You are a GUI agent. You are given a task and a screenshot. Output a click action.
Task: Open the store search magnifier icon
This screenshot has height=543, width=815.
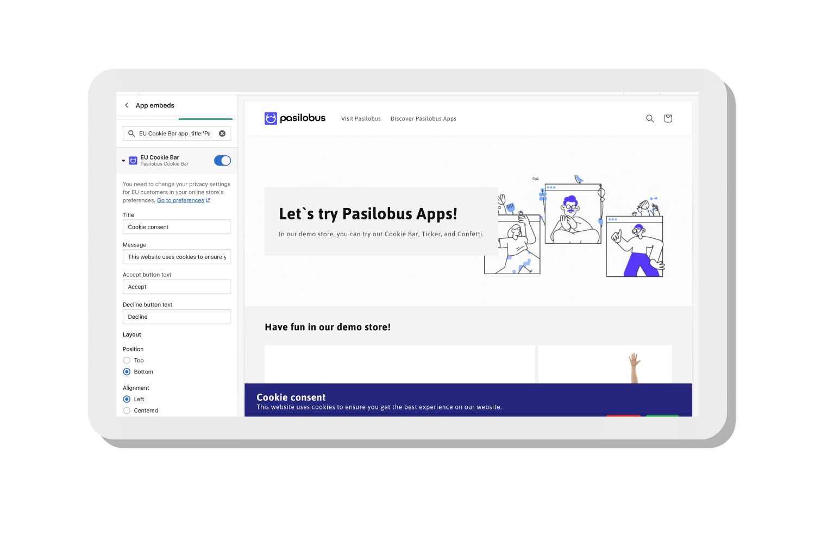[650, 118]
